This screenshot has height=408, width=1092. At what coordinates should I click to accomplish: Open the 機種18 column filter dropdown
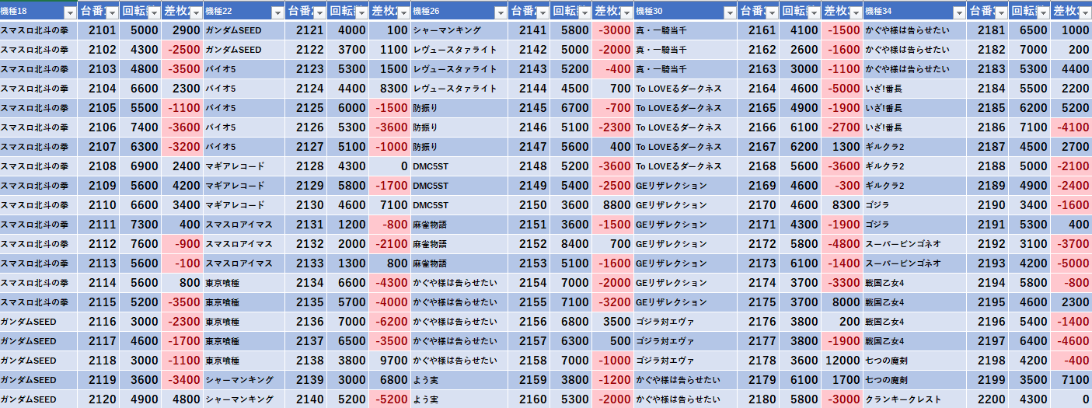[x=70, y=12]
